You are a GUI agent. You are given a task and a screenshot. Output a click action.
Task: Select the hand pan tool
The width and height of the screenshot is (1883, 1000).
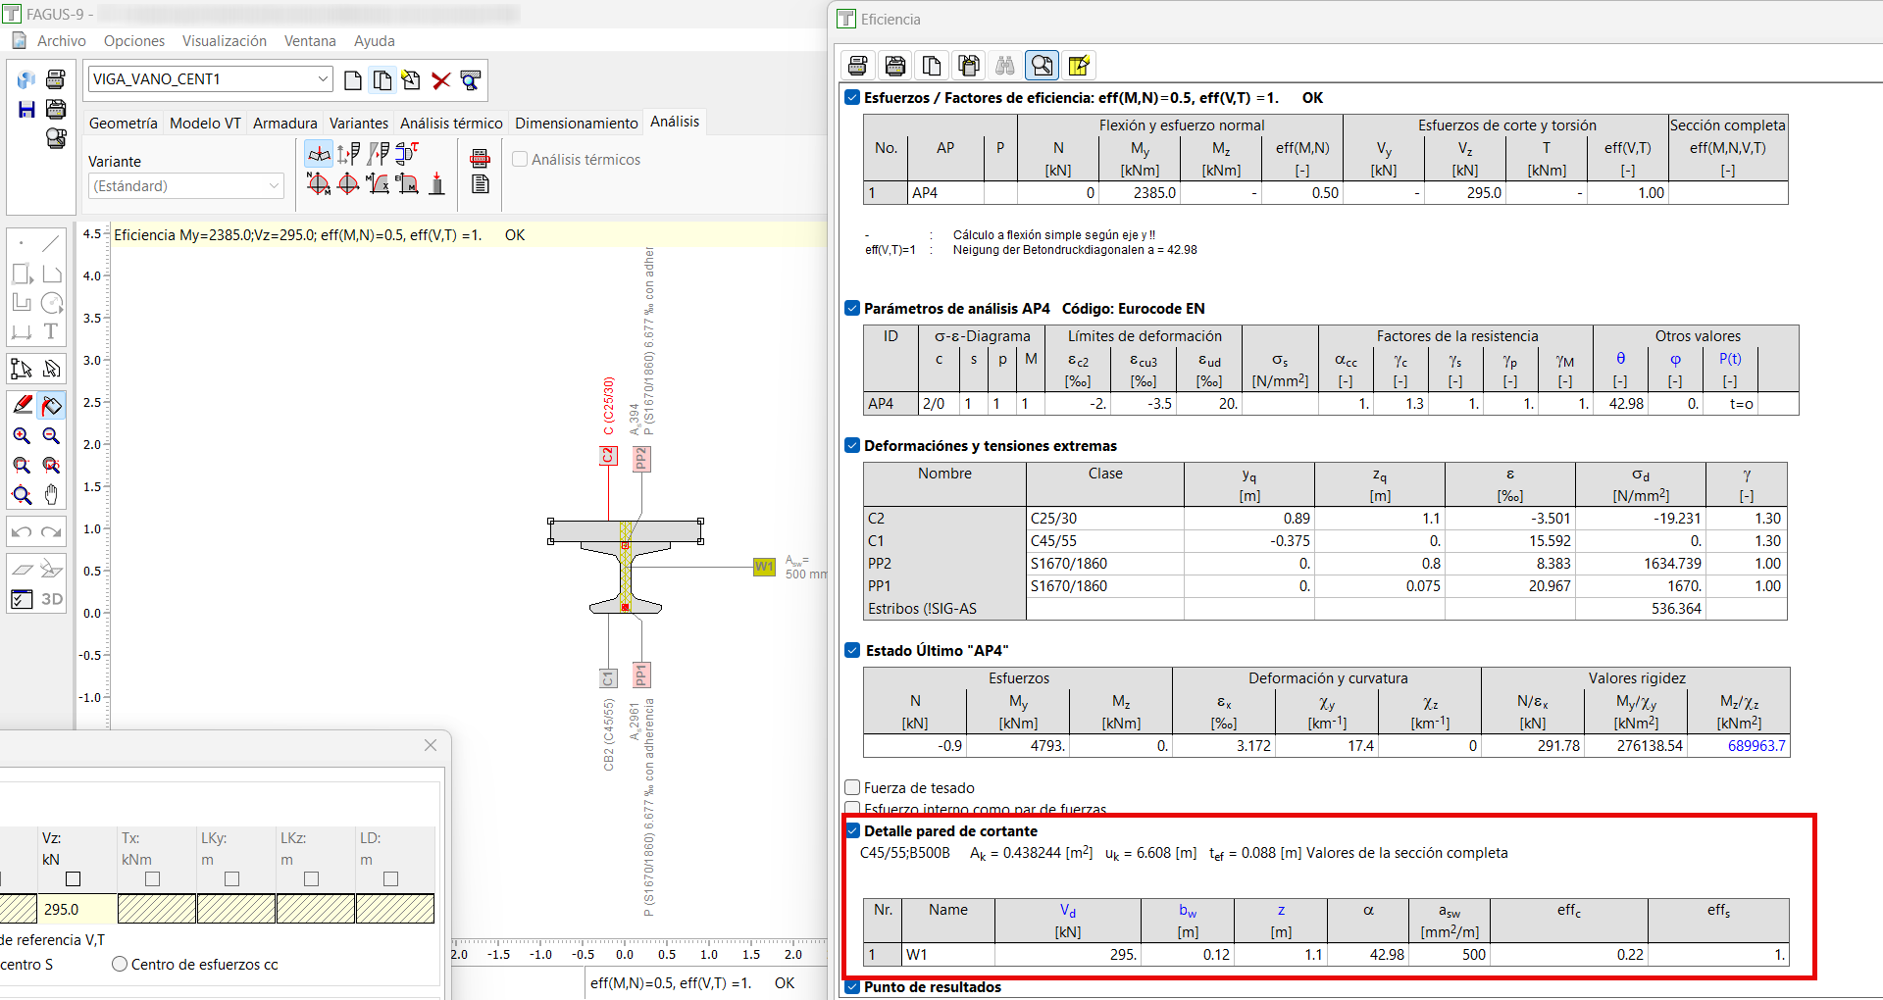point(52,495)
